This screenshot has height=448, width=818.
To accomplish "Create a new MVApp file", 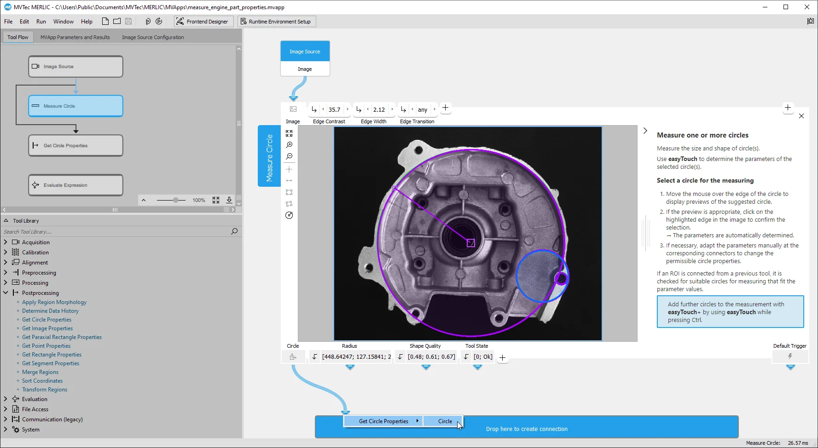I will pos(105,21).
